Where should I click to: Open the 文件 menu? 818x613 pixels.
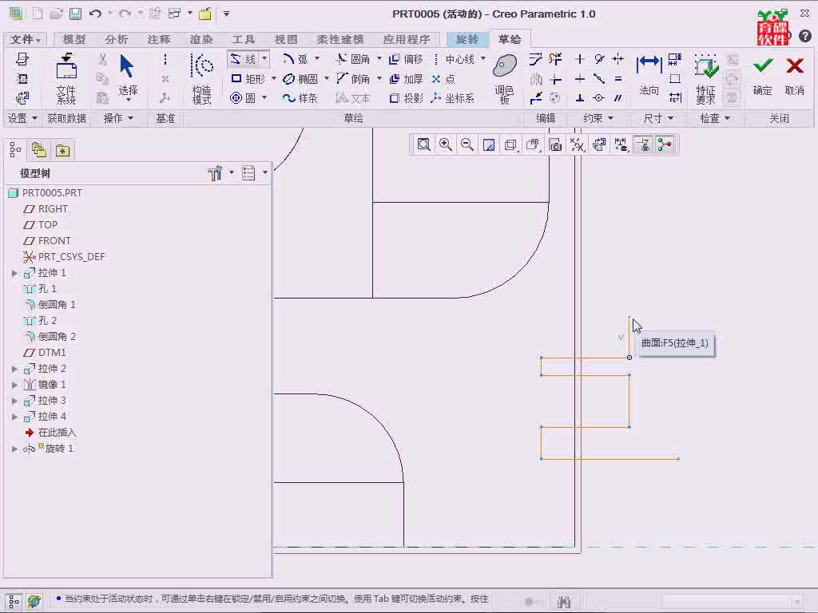coord(25,39)
